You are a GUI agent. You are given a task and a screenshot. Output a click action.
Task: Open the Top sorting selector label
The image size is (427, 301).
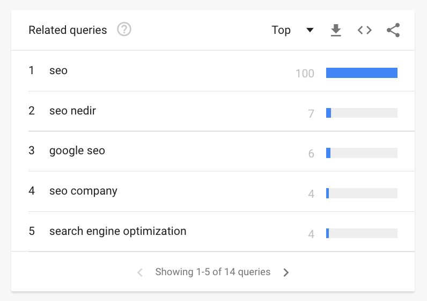281,30
